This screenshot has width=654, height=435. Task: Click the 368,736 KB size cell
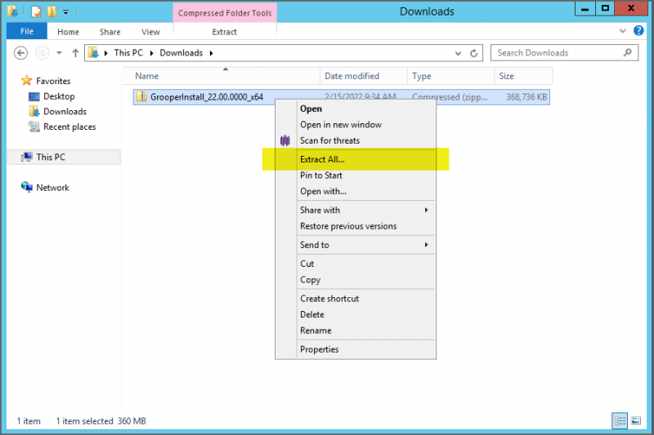526,97
